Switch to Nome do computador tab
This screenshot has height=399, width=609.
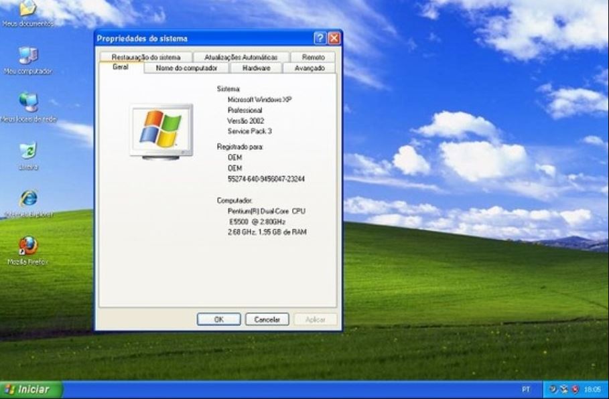point(186,68)
